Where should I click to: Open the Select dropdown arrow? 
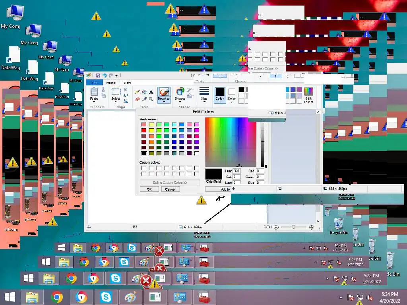(x=116, y=102)
